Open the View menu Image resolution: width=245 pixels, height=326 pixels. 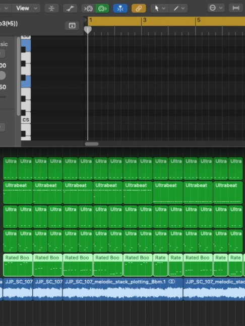(x=25, y=9)
